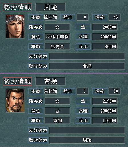Viewport: 128px width, 147px height.
Task: Click the difficulty star for 曹操
Action: pos(57,101)
